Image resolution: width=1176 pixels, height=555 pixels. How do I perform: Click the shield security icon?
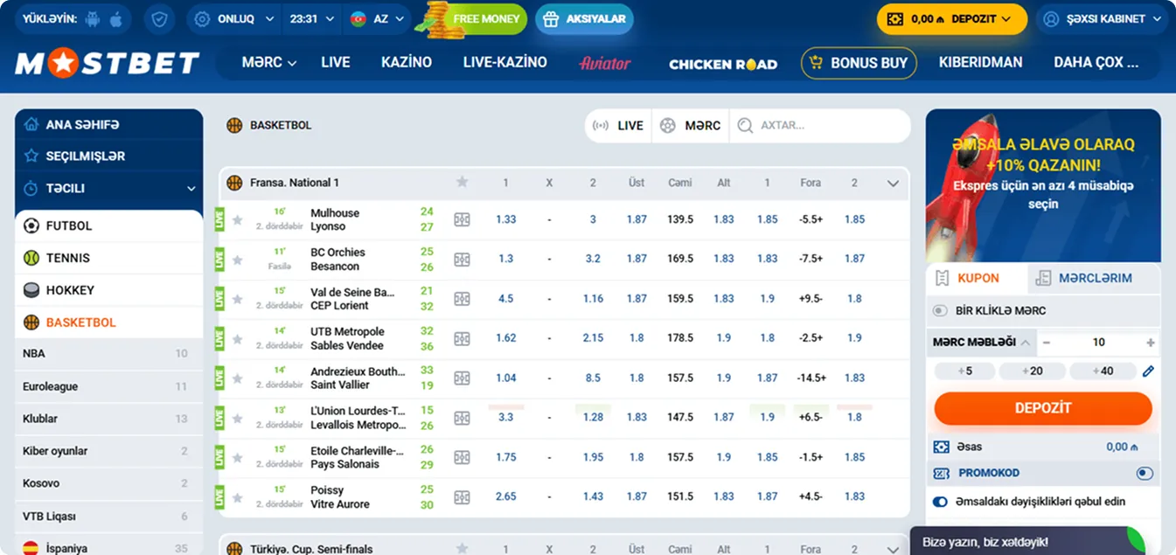click(158, 18)
